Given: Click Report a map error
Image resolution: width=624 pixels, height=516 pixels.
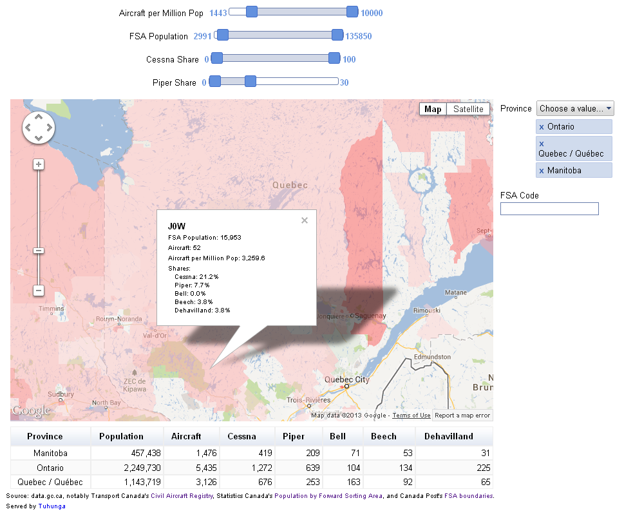Looking at the screenshot, I should (462, 416).
